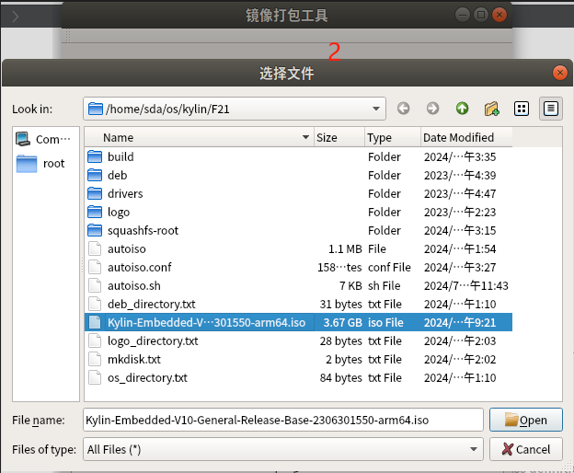Screen dimensions: 574x473
Task: Open the Look in path dropdown
Action: (375, 109)
